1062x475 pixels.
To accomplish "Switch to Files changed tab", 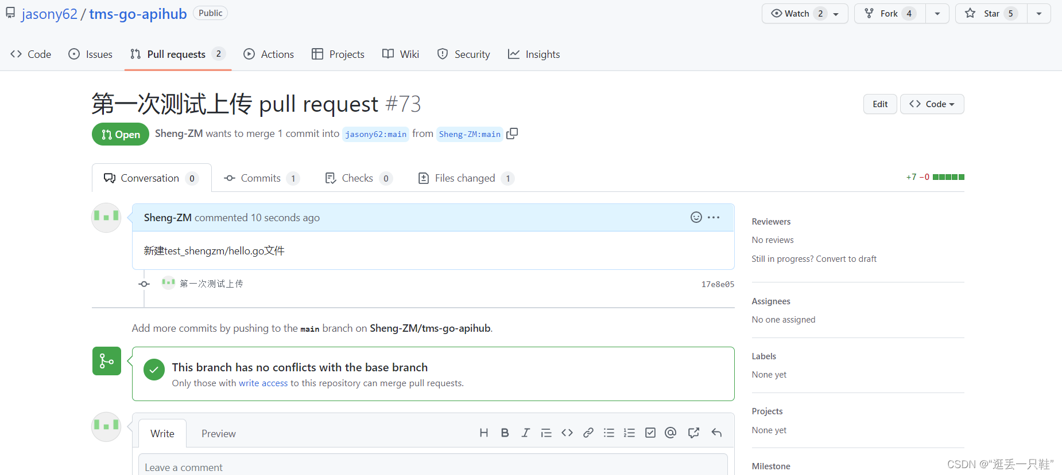I will (x=466, y=178).
